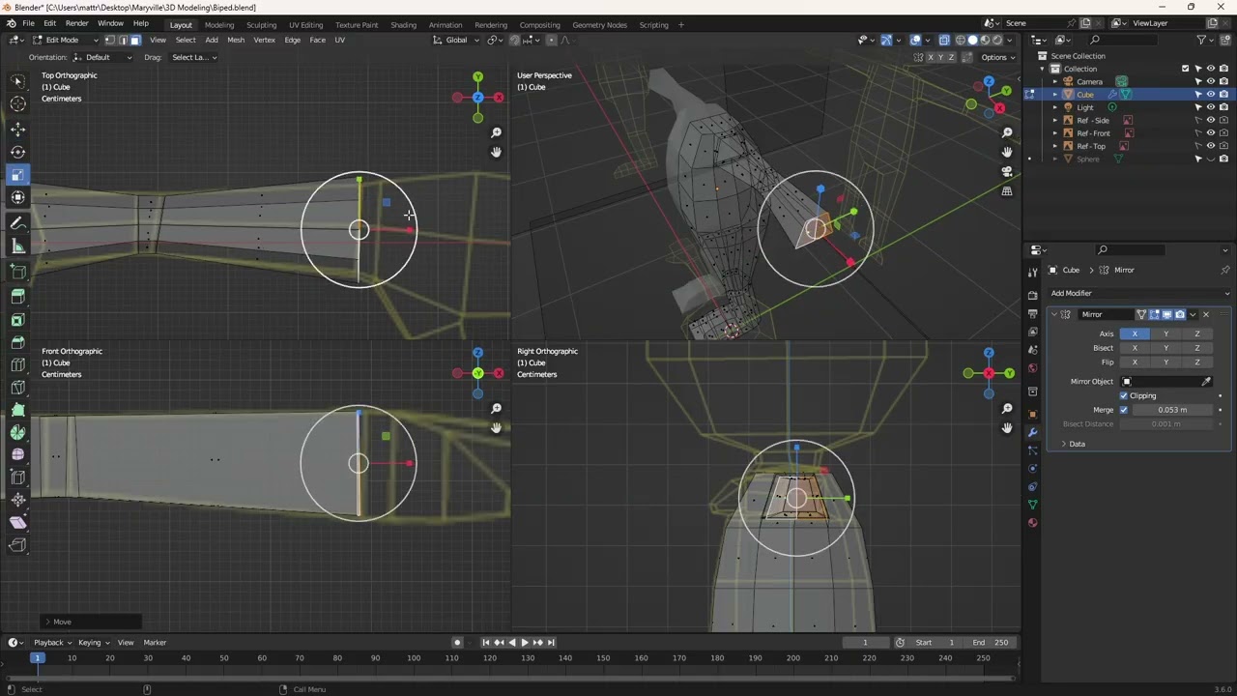Open the Mesh menu in viewport header
Viewport: 1237px width, 696px height.
[x=236, y=40]
